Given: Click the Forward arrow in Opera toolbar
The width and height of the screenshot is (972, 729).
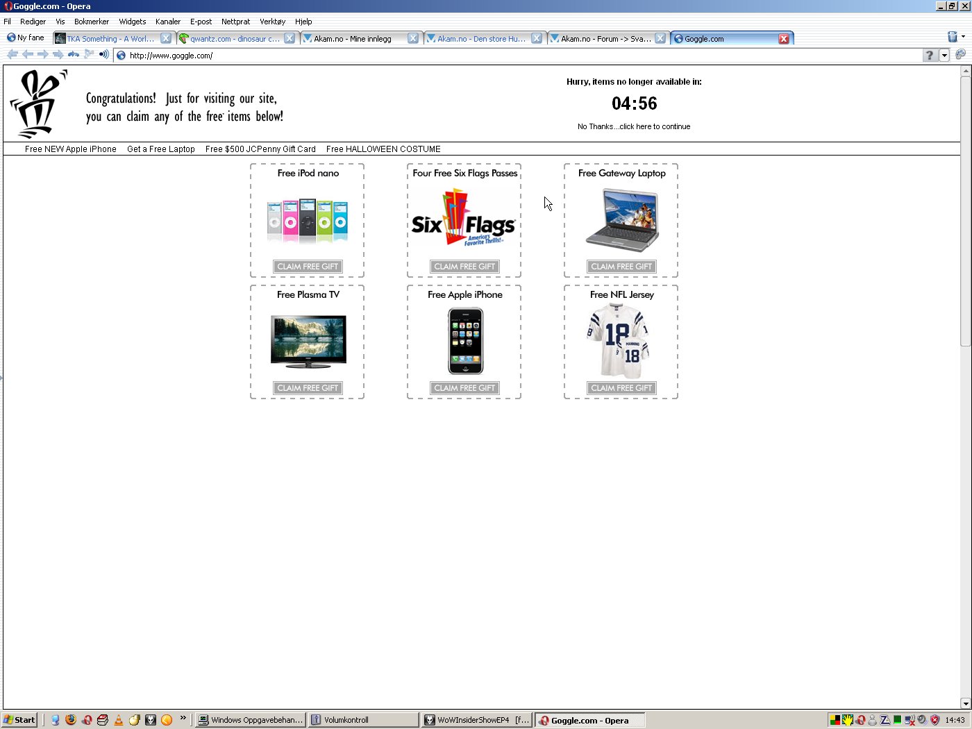Looking at the screenshot, I should [x=43, y=55].
